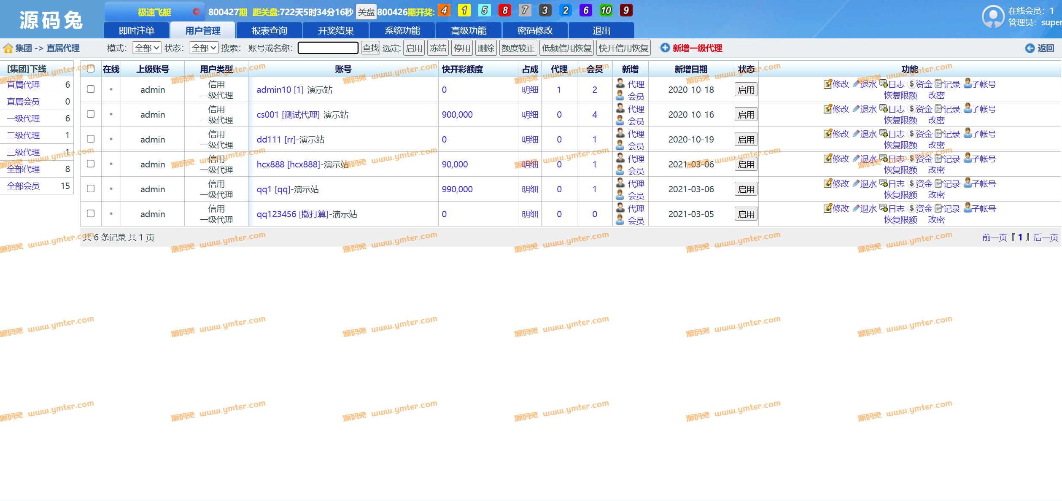Switch to the 报表查询 tab

point(269,30)
